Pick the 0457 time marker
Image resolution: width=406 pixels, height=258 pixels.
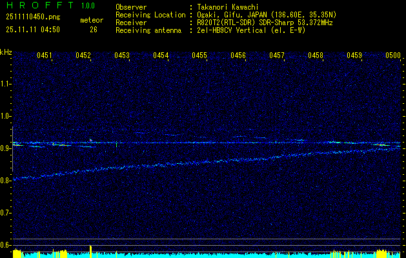277,56
